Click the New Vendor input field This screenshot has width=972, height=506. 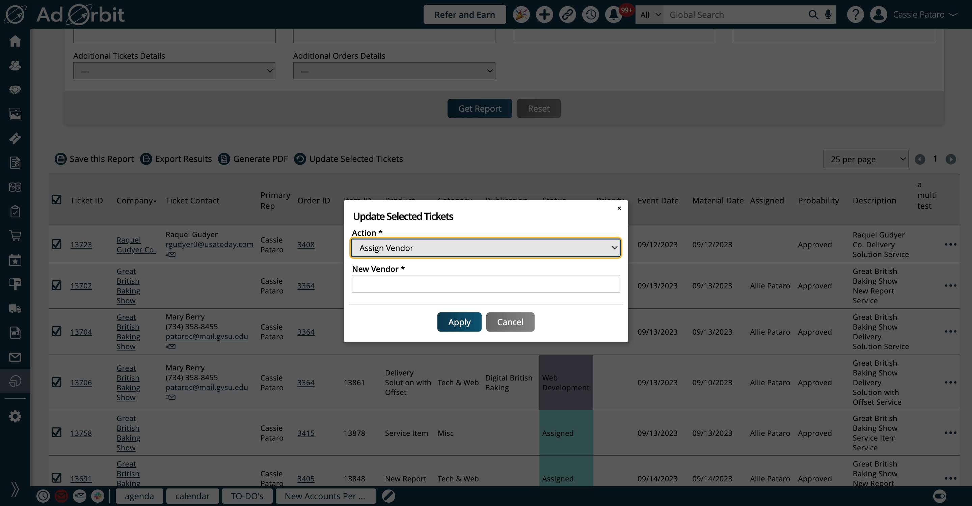486,284
